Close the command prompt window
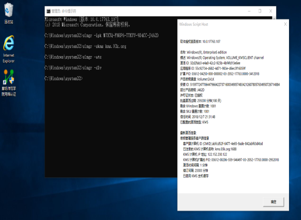 (271, 11)
